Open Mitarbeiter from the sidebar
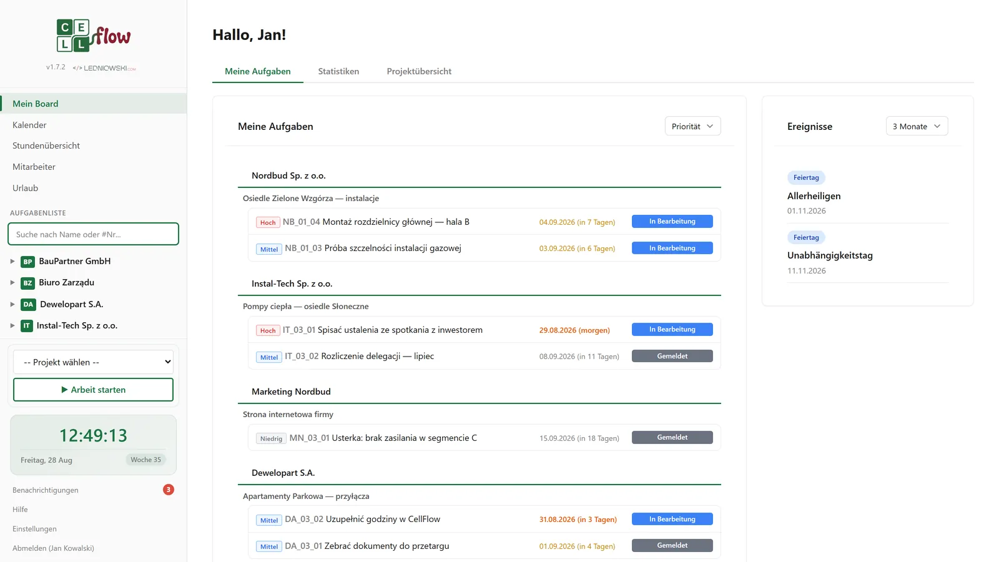Viewport: 999px width, 562px height. (94, 167)
